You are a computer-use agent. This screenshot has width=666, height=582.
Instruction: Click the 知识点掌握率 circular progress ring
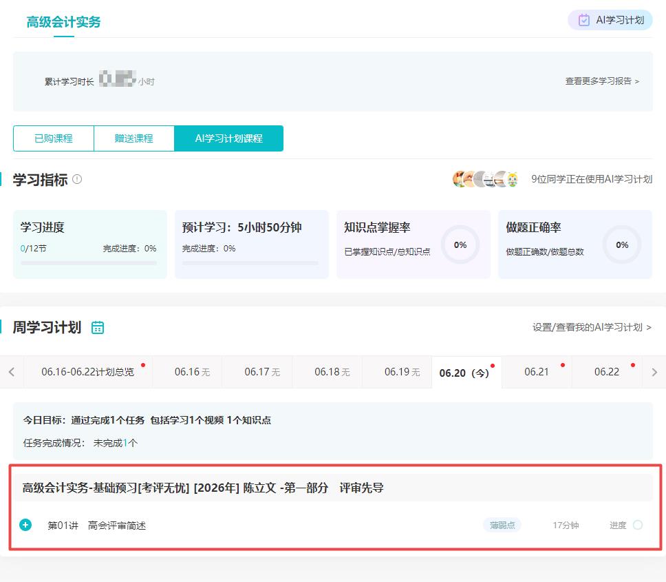coord(460,245)
